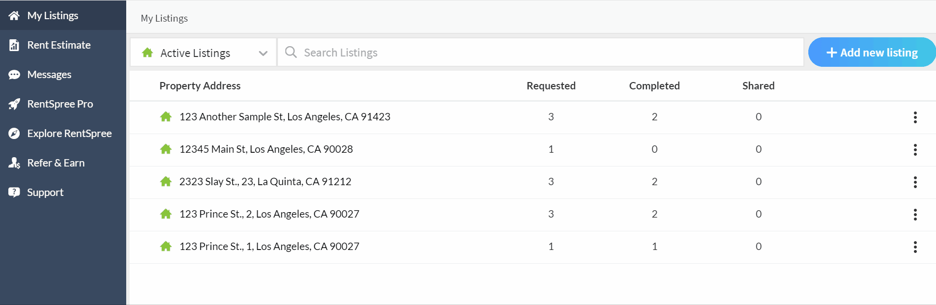Image resolution: width=936 pixels, height=305 pixels.
Task: Open Support via the question mark icon
Action: (14, 192)
